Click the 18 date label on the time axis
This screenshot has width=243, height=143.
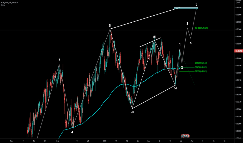(x=127, y=141)
